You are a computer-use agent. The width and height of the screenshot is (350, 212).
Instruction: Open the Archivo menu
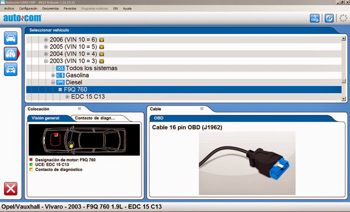click(x=9, y=8)
